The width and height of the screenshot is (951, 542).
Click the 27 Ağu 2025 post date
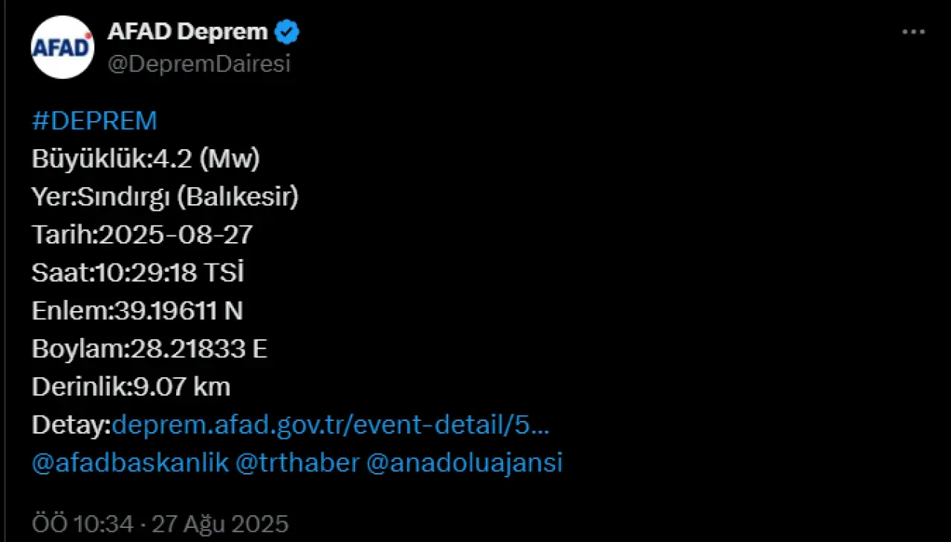coord(220,524)
